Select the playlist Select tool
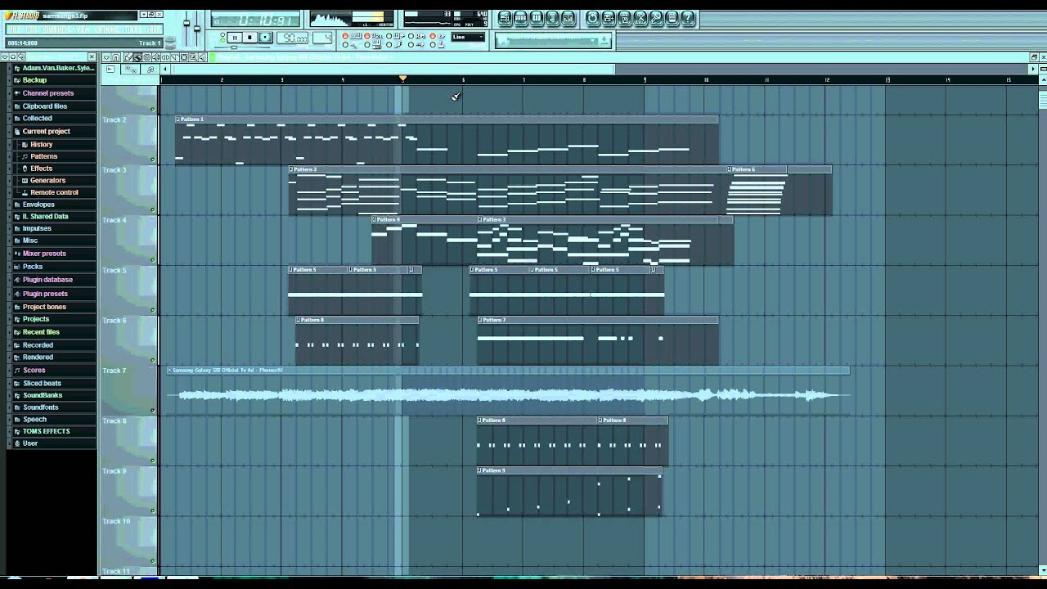This screenshot has width=1047, height=589. point(184,57)
